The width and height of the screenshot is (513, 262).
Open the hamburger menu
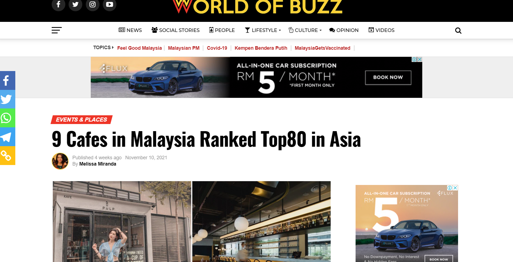[x=57, y=30]
